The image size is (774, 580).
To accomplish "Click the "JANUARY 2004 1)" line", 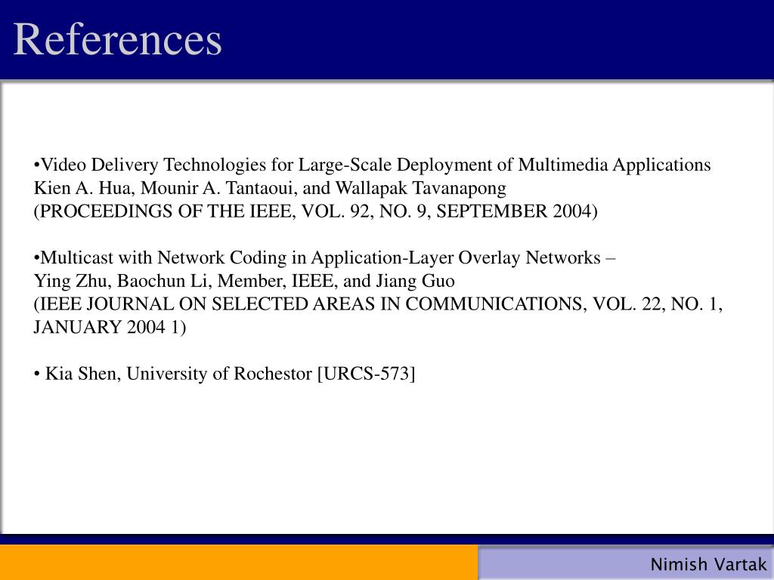I will [110, 327].
